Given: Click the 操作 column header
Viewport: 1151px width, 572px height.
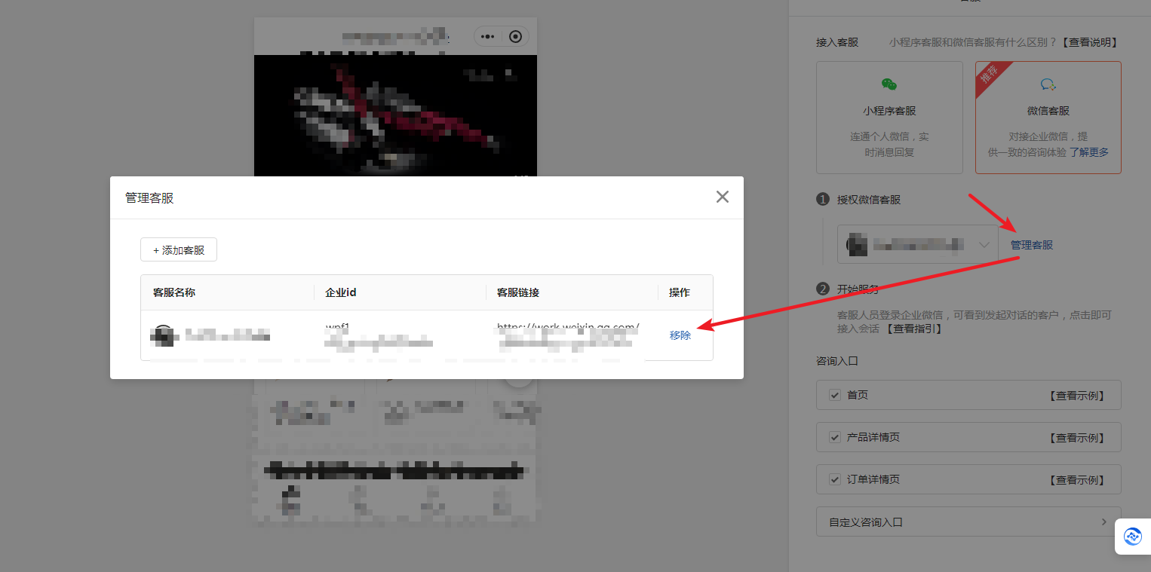Looking at the screenshot, I should (680, 292).
